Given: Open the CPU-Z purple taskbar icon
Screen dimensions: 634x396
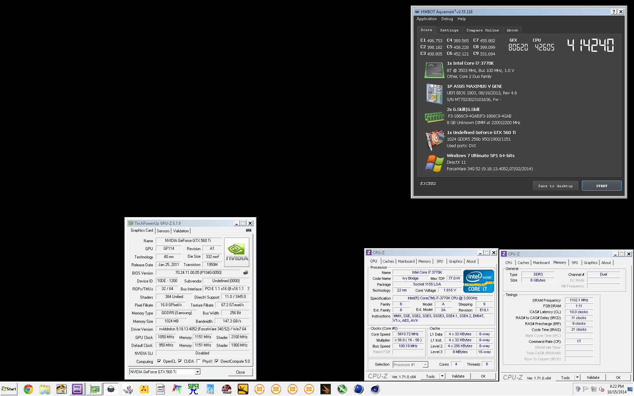Looking at the screenshot, I should (77, 389).
